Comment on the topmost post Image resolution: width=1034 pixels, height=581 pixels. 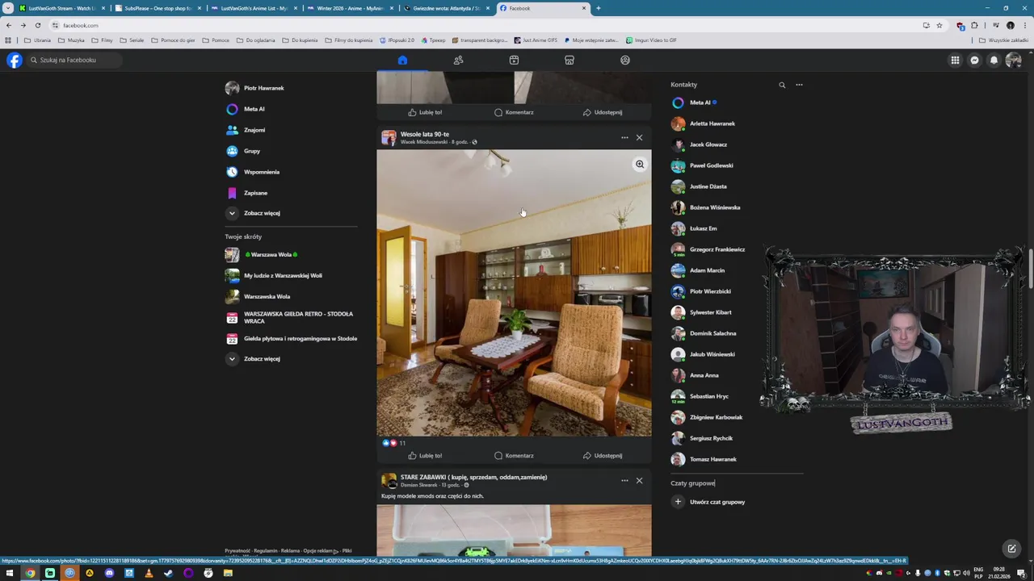(x=514, y=112)
